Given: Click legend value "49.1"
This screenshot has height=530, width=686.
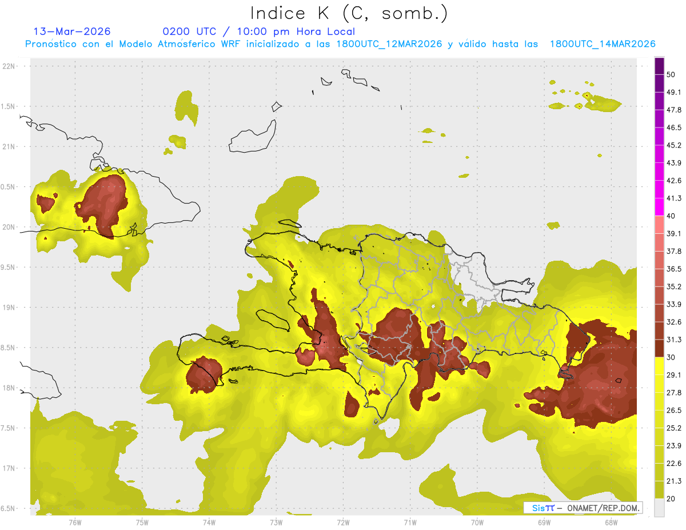Looking at the screenshot, I should point(673,93).
